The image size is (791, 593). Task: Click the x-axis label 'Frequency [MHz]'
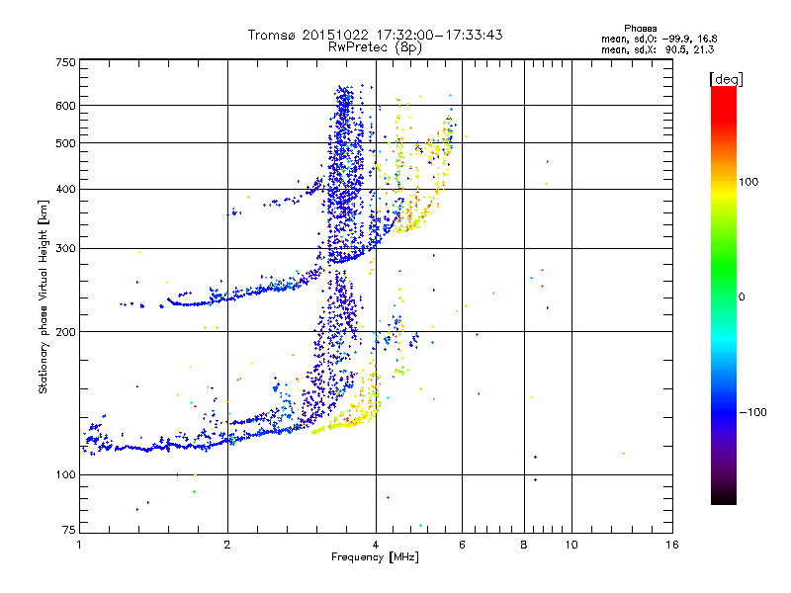pos(375,557)
